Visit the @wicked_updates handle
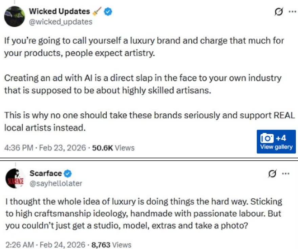 click(61, 22)
